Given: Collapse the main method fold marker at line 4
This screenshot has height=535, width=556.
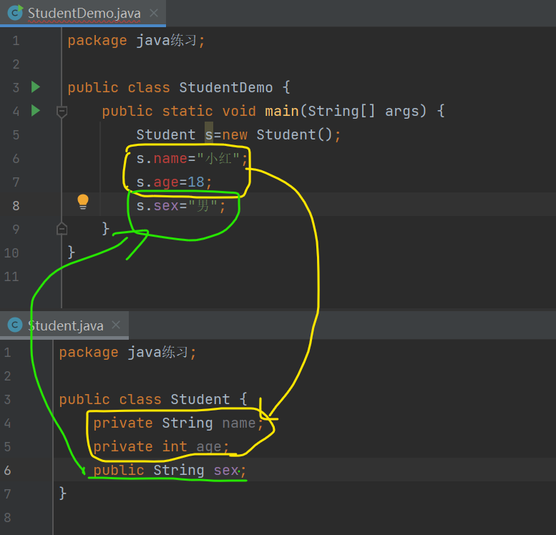Looking at the screenshot, I should click(x=62, y=112).
